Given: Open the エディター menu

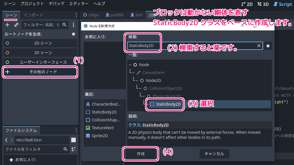Looking at the screenshot, I should coord(79,4).
